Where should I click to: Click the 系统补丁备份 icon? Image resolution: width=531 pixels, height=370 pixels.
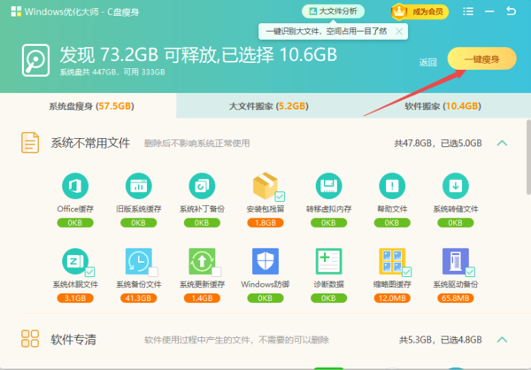201,187
